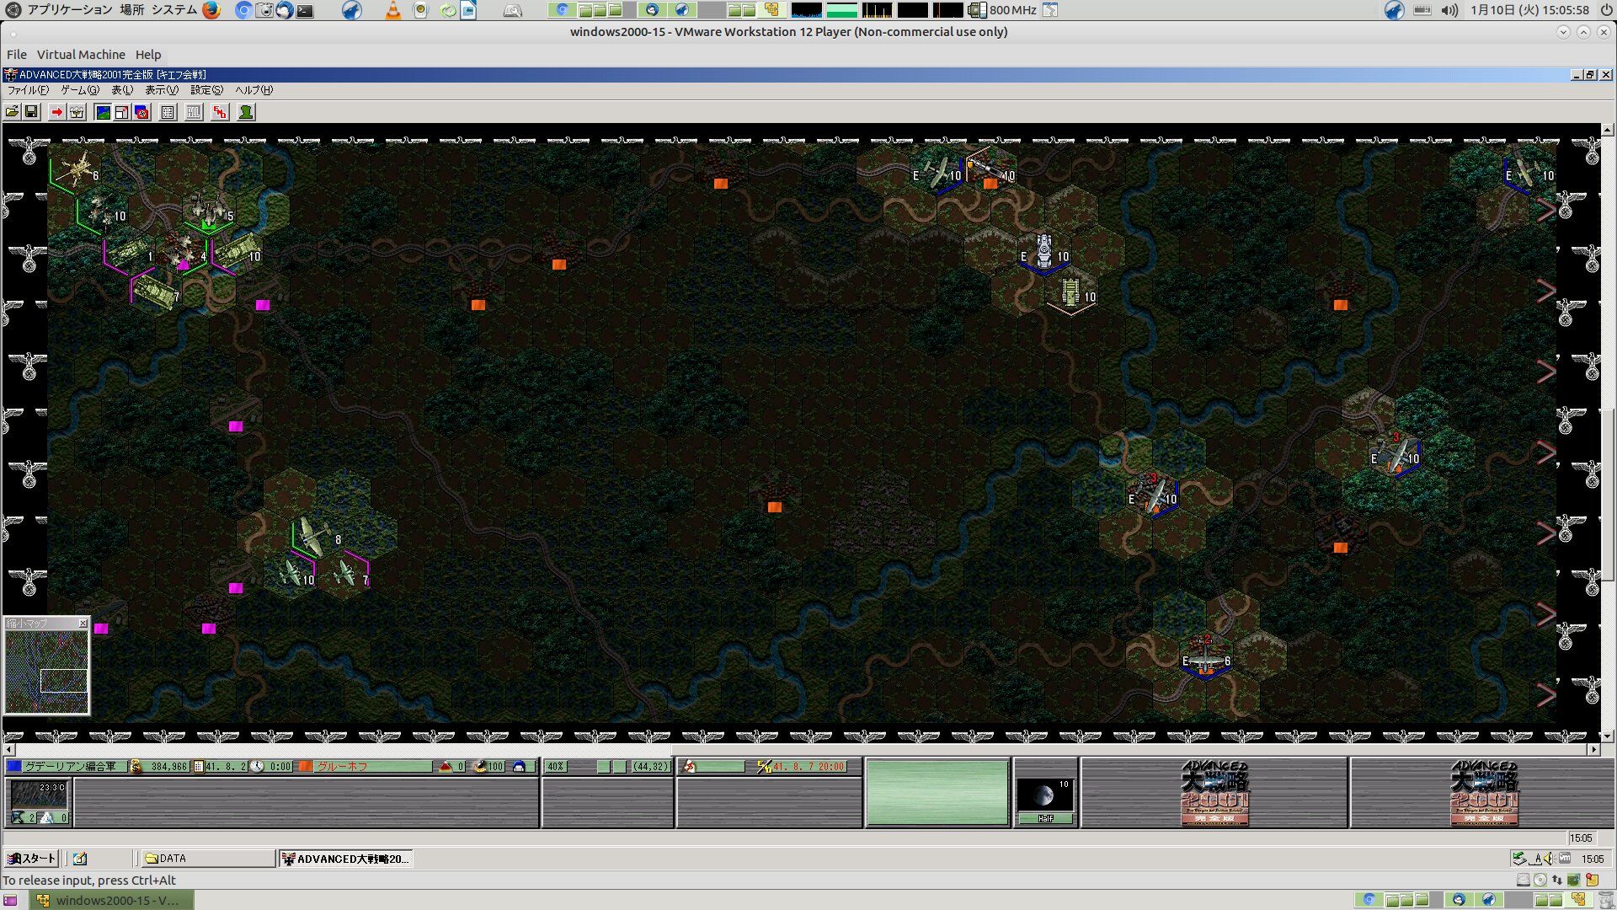Select the tank unit near the enemy ship

tap(1070, 293)
